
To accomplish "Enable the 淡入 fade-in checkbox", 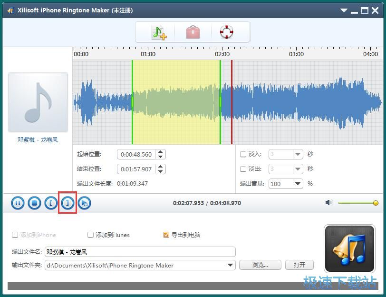I will [243, 154].
